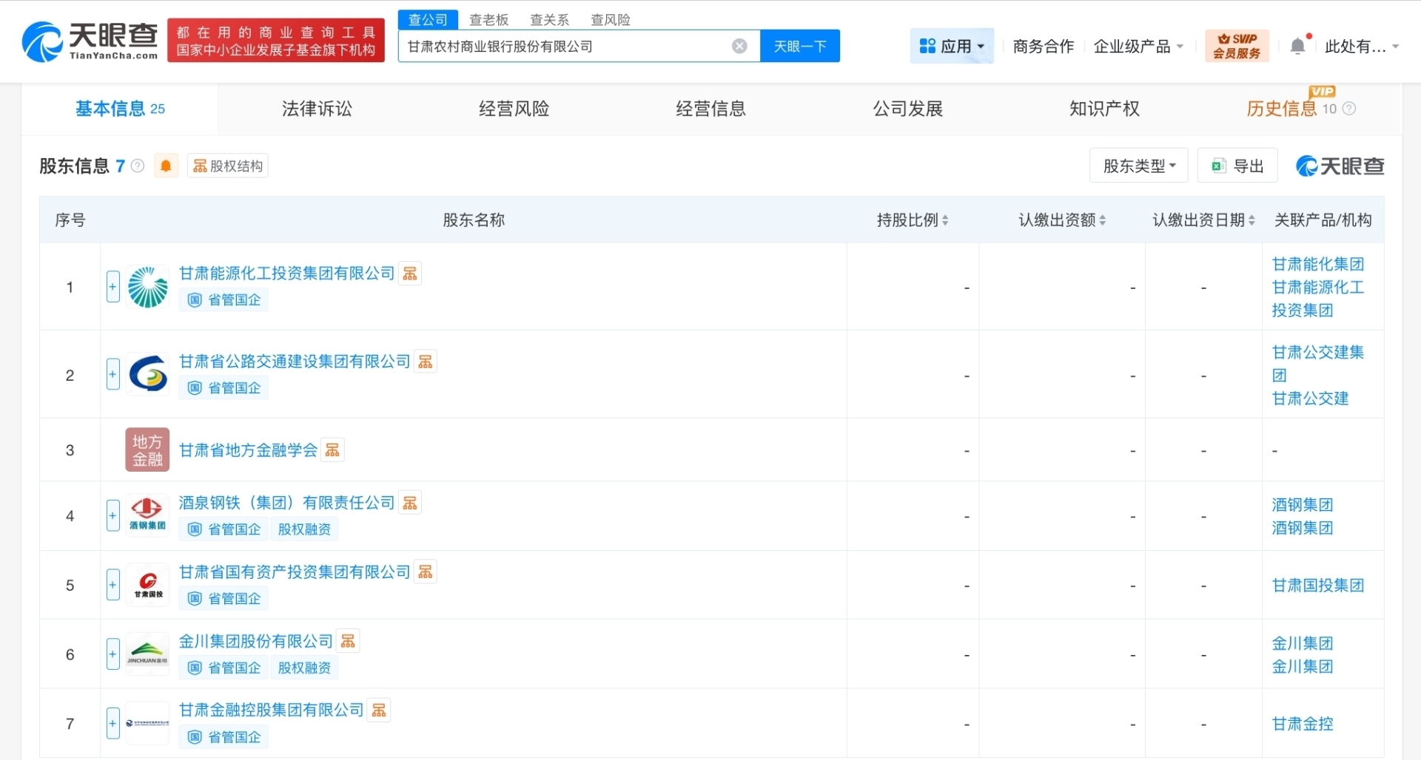Image resolution: width=1421 pixels, height=760 pixels.
Task: Expand the row for 甘肃省公路交通建设集团
Action: 112,374
